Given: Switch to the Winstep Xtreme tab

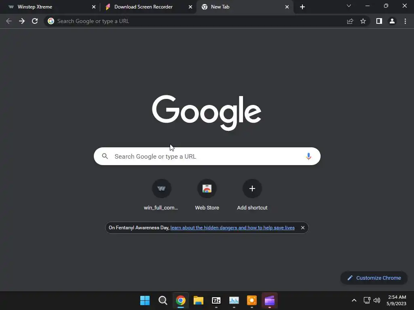Looking at the screenshot, I should [51, 7].
